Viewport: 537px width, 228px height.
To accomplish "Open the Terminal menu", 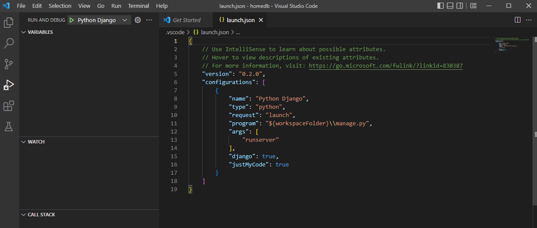I will coord(139,6).
